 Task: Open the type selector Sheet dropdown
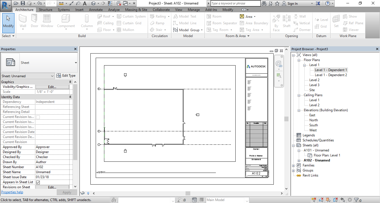[76, 63]
